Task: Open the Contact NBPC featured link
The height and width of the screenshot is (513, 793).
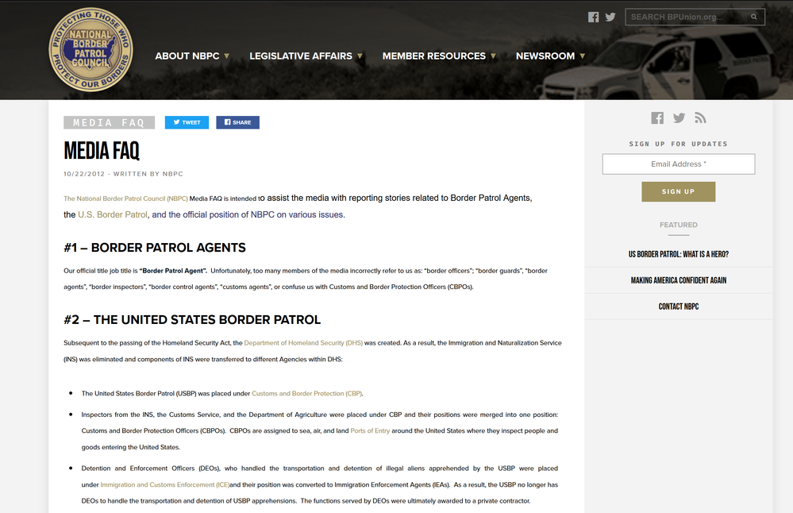Action: tap(678, 307)
